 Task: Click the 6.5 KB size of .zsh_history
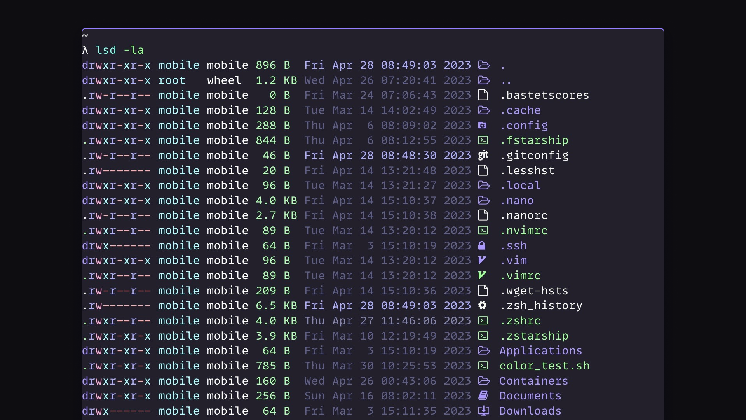coord(276,305)
